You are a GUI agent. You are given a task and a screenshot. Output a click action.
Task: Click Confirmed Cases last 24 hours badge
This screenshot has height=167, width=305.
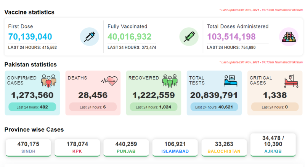point(32,107)
